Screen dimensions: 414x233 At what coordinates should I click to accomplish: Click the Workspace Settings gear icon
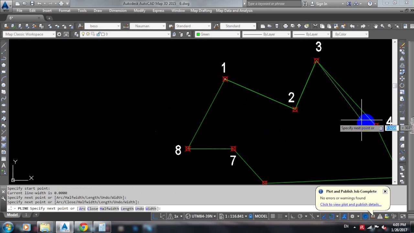tap(59, 34)
